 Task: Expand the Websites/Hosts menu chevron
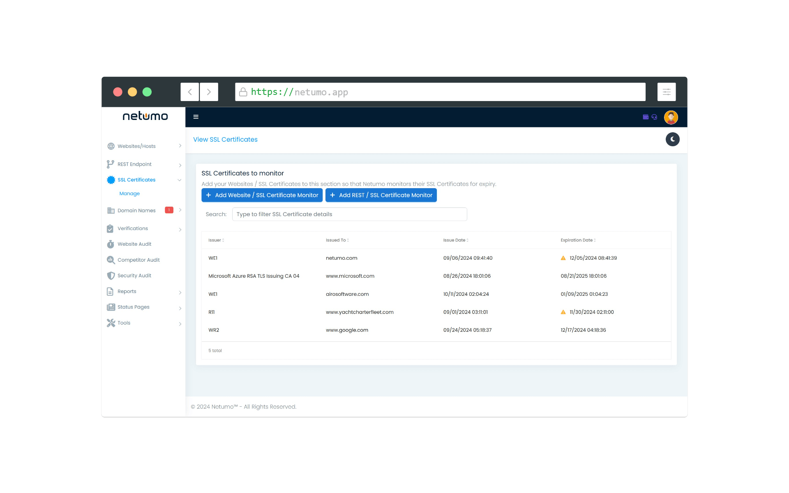click(180, 146)
